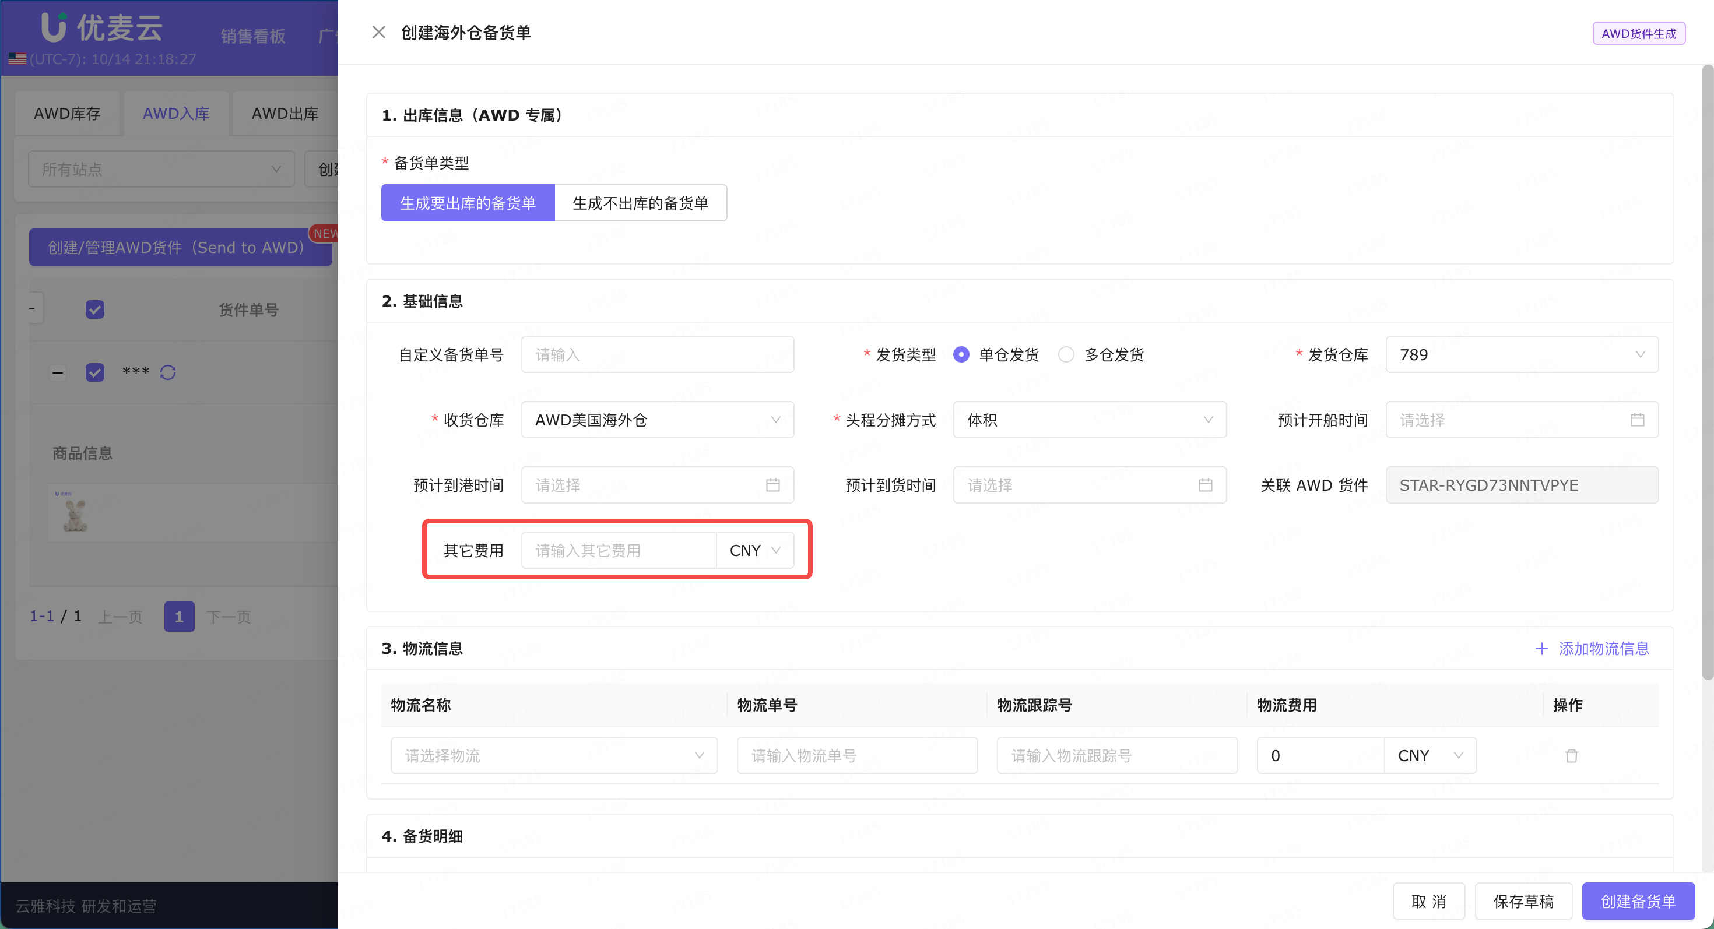Click the 优麦云 logo
Image resolution: width=1714 pixels, height=929 pixels.
click(101, 28)
